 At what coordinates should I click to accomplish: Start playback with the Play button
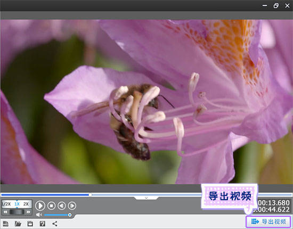click(x=40, y=206)
